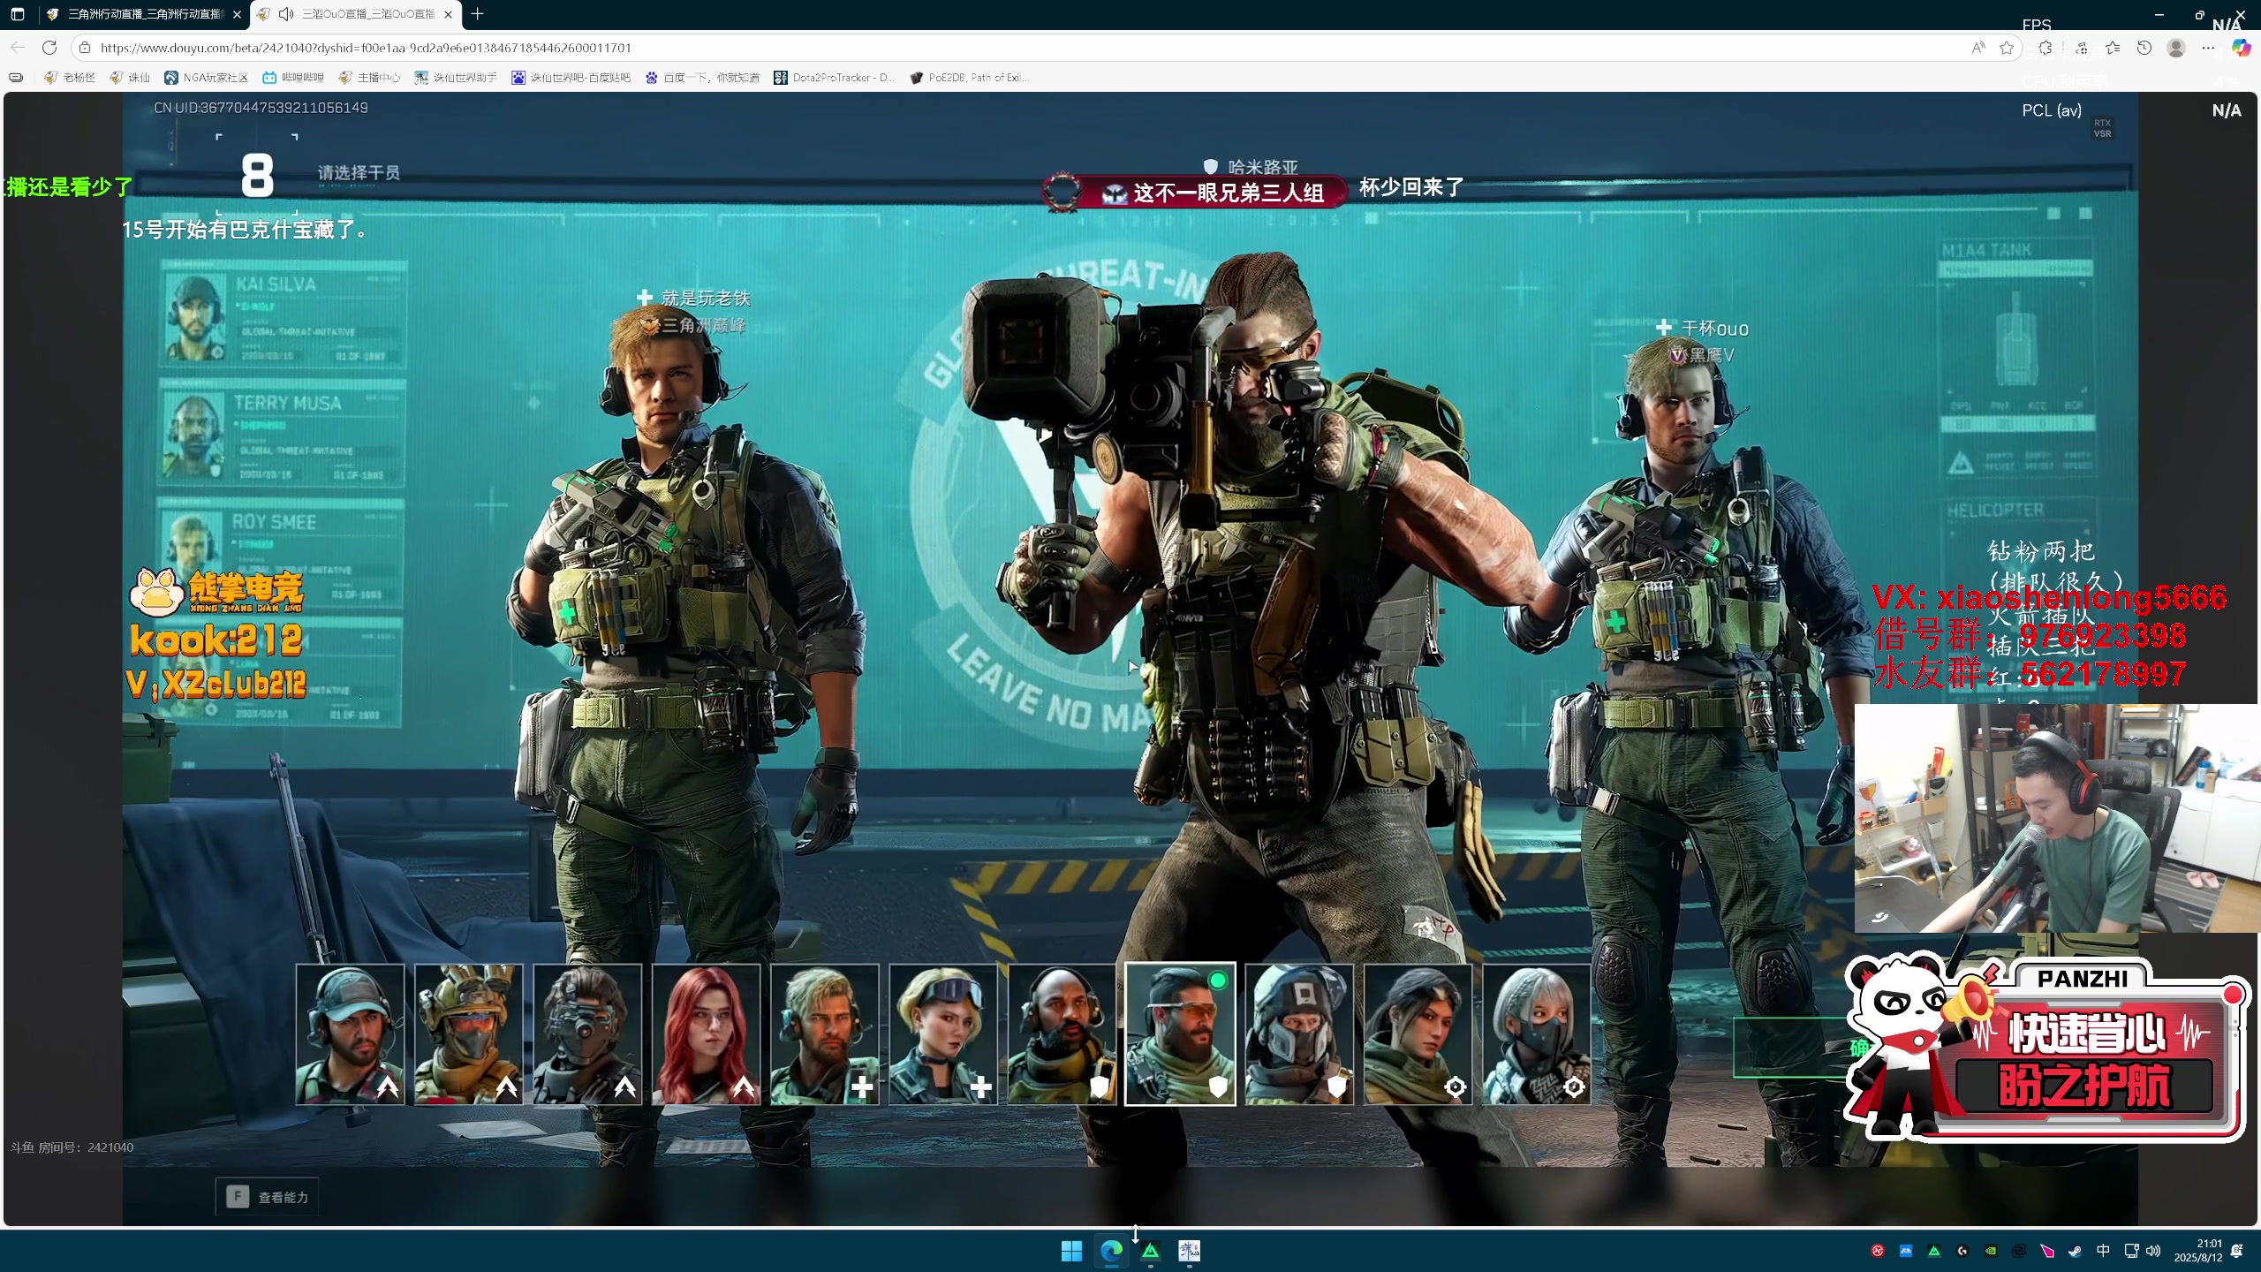
Task: Open a new browser tab
Action: pyautogui.click(x=478, y=14)
